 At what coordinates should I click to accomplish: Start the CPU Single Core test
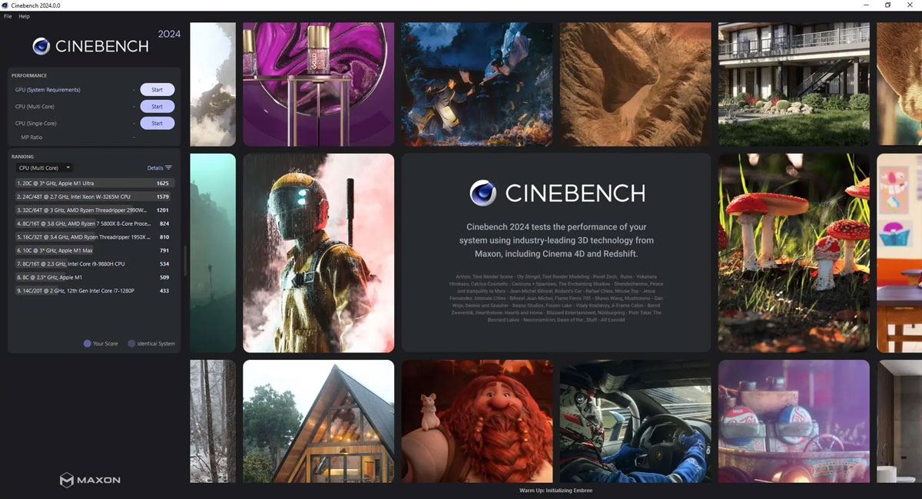(x=157, y=124)
